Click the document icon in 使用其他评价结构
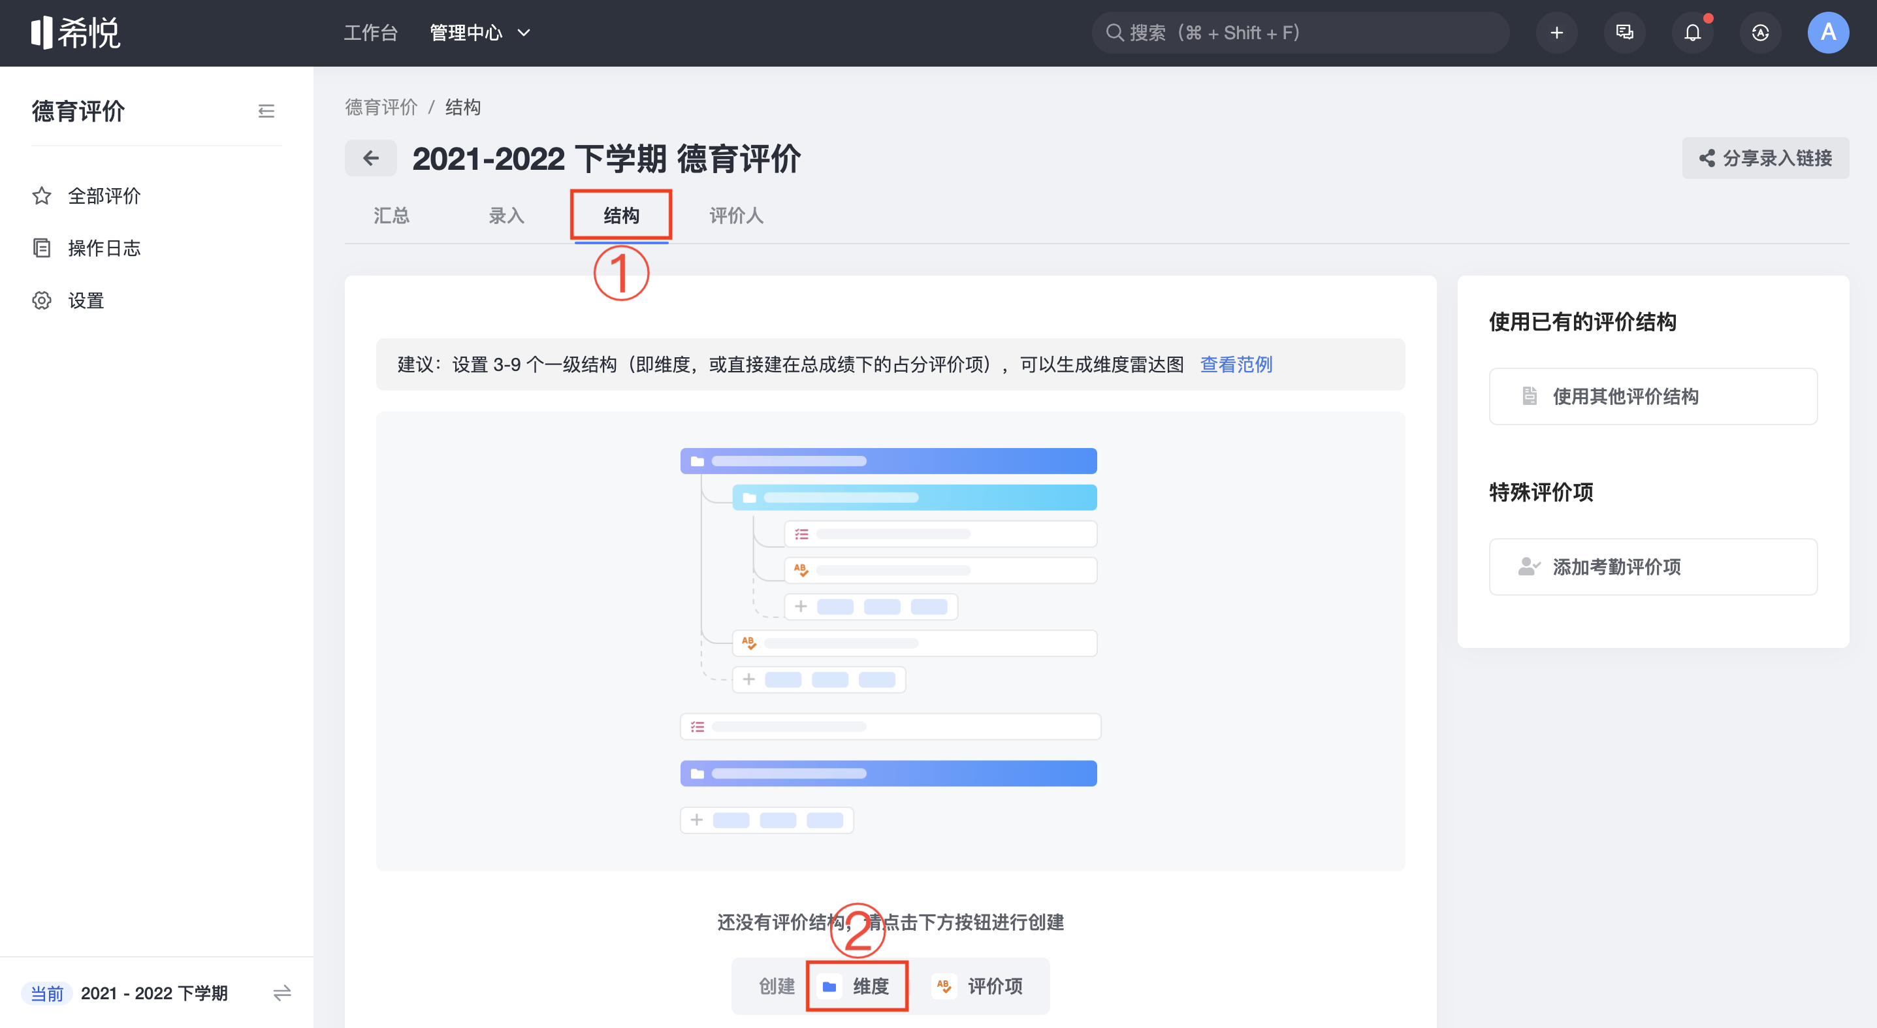The width and height of the screenshot is (1877, 1028). pos(1530,396)
